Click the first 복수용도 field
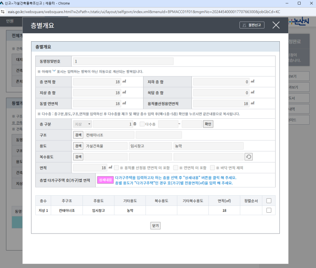316x268 pixels. [106, 157]
